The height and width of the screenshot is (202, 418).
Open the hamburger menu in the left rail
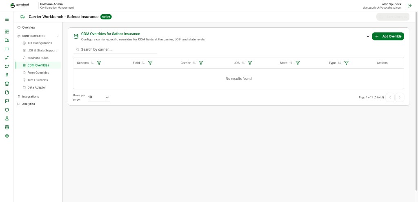click(7, 20)
